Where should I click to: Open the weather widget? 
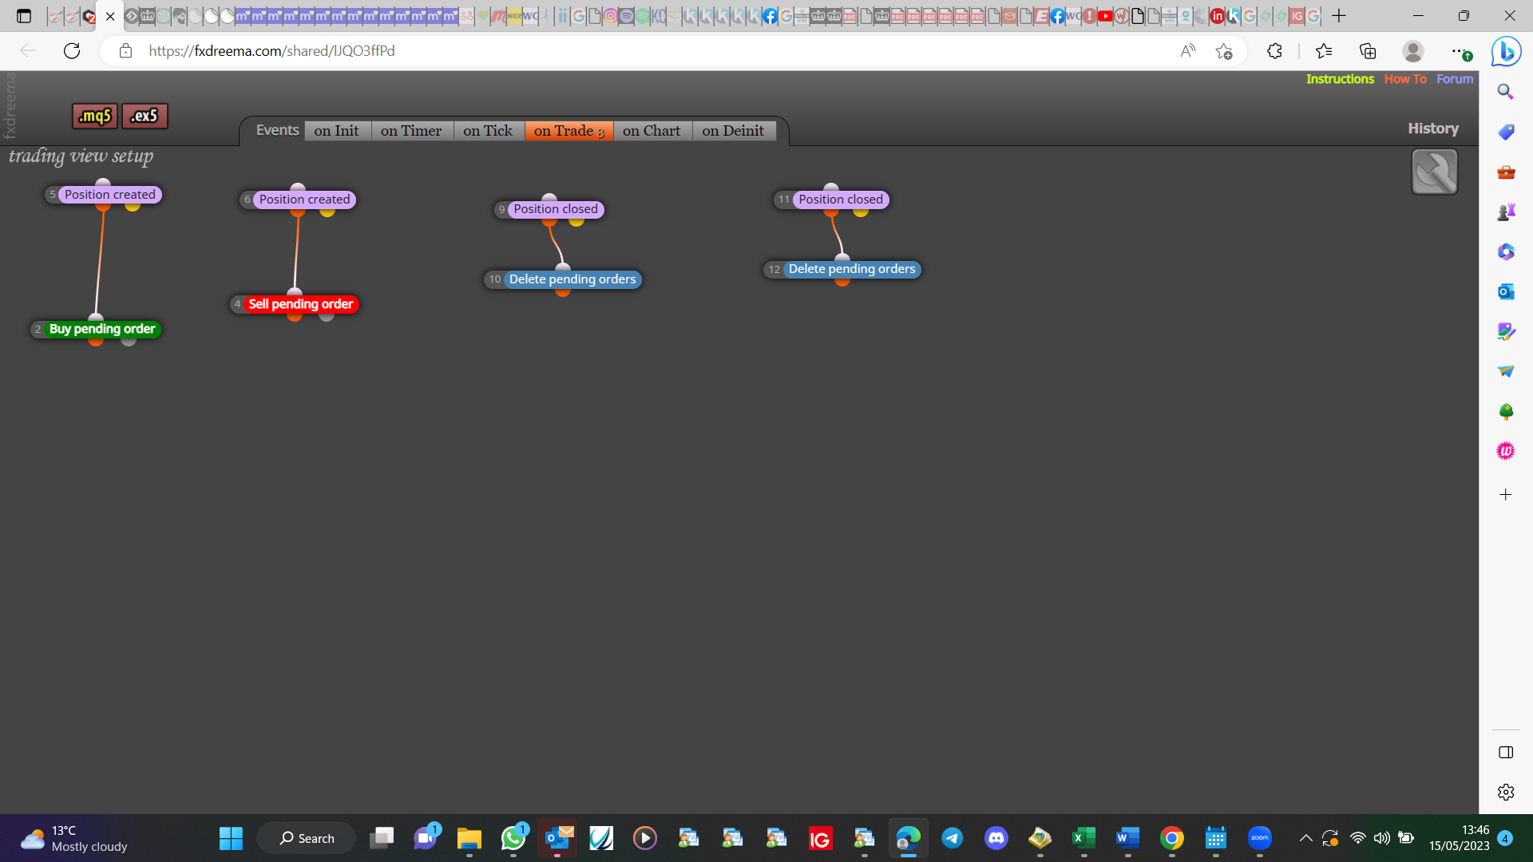tap(73, 838)
